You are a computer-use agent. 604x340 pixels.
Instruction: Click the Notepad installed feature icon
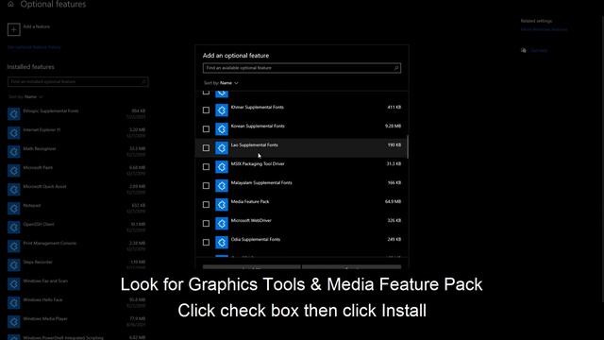[x=14, y=208]
